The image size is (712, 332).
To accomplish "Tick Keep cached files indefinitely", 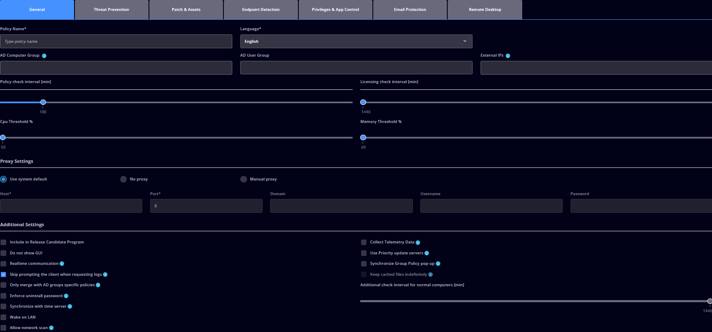I will [364, 274].
